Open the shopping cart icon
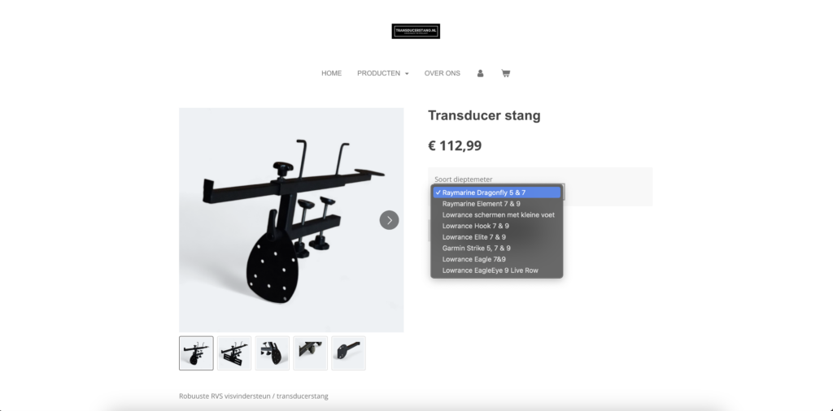The image size is (833, 411). (506, 73)
